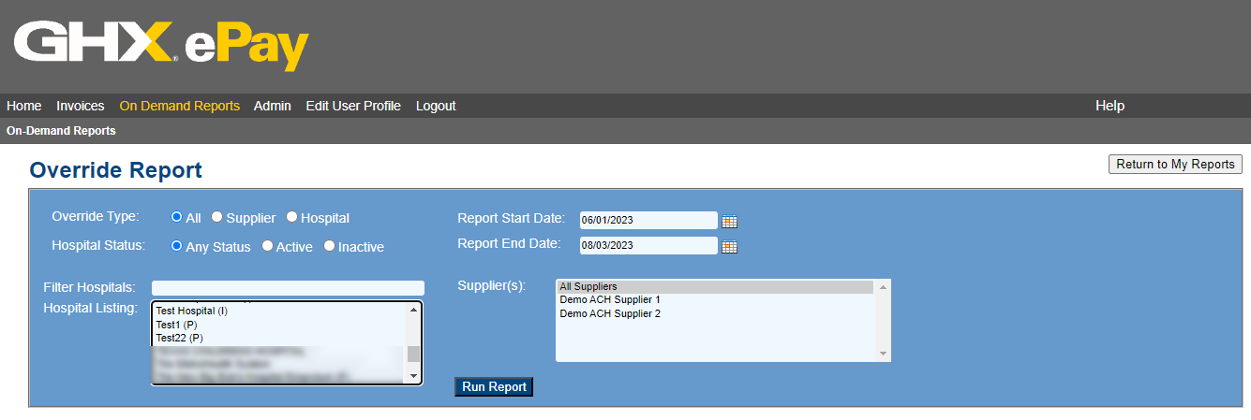Go to the Home menu
Image resolution: width=1251 pixels, height=420 pixels.
coord(23,106)
